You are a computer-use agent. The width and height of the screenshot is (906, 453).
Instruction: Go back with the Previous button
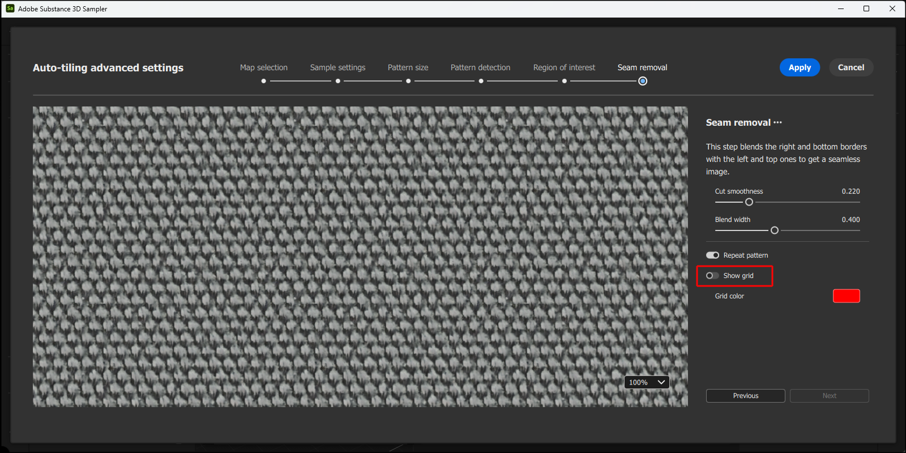tap(745, 396)
